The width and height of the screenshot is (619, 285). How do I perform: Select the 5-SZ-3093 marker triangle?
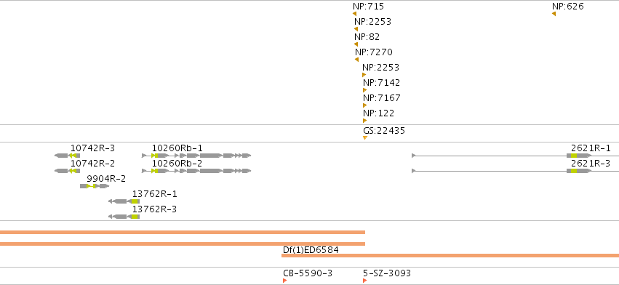tap(364, 281)
